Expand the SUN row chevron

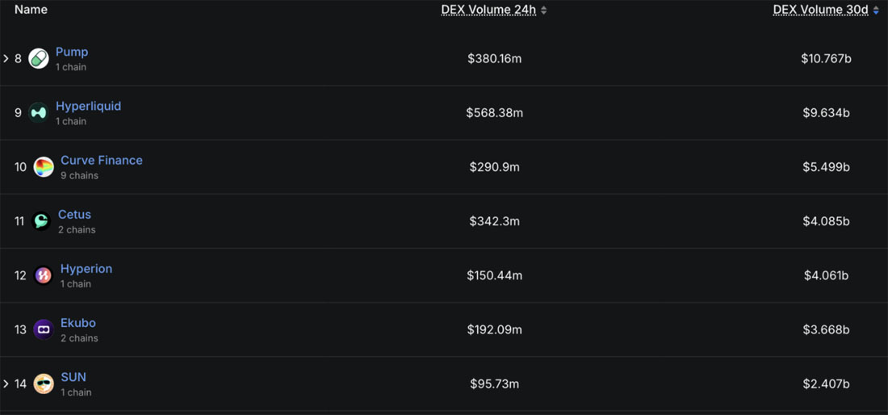point(6,384)
